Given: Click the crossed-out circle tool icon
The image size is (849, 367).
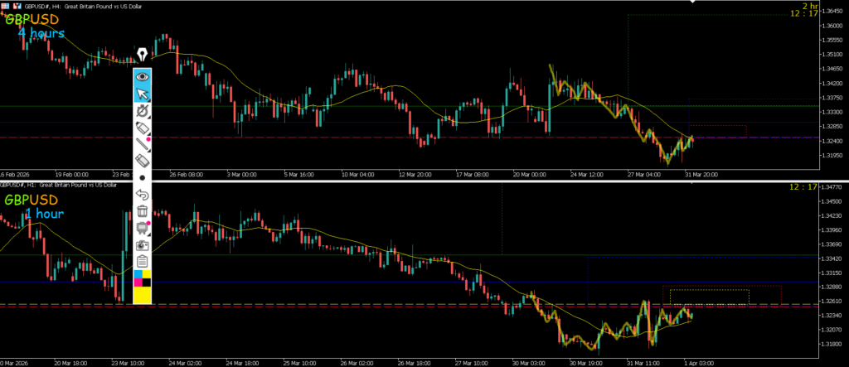Looking at the screenshot, I should (143, 110).
